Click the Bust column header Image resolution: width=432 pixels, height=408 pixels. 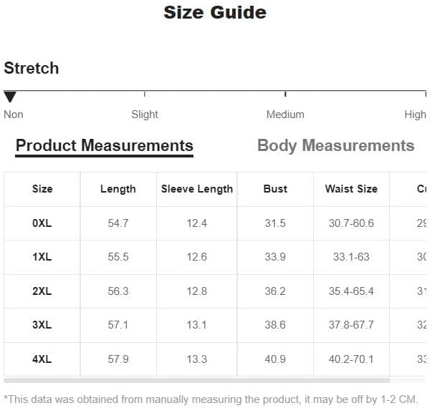(275, 189)
